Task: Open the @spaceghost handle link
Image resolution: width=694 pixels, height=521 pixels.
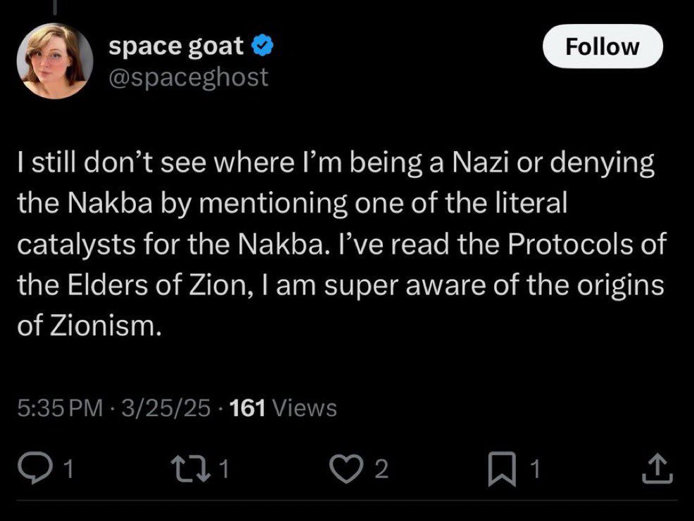Action: pos(189,77)
